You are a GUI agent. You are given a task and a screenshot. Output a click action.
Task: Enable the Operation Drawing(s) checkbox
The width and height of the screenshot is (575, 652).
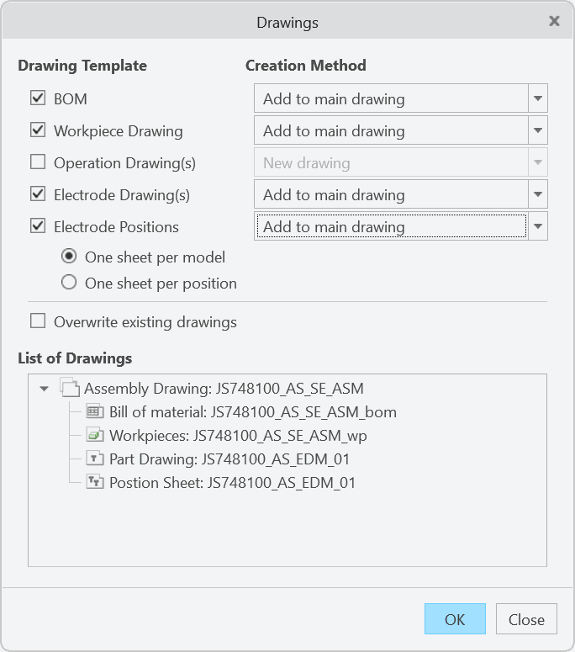tap(38, 162)
